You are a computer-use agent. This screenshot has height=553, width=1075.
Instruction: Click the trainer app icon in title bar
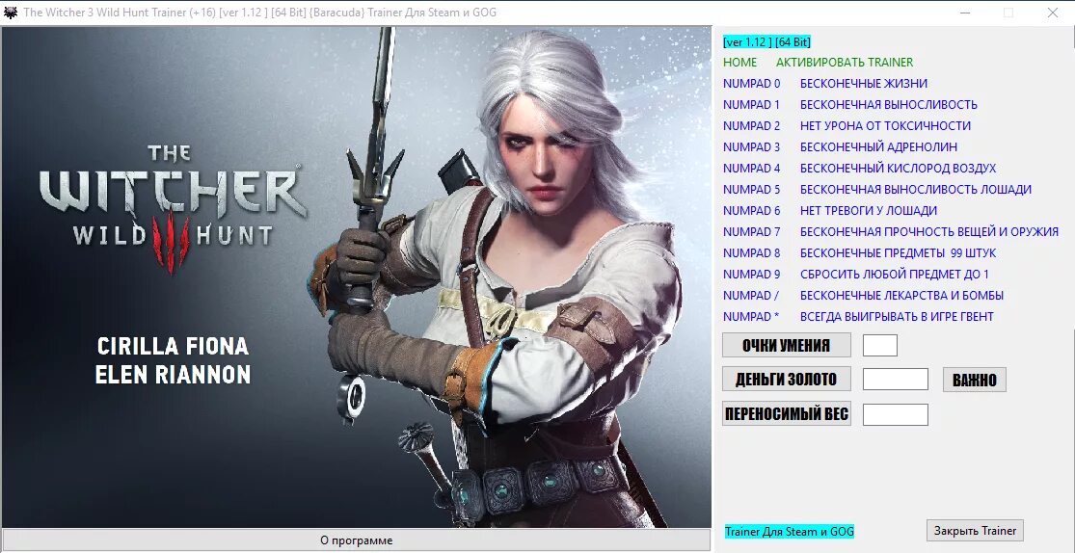tap(11, 13)
